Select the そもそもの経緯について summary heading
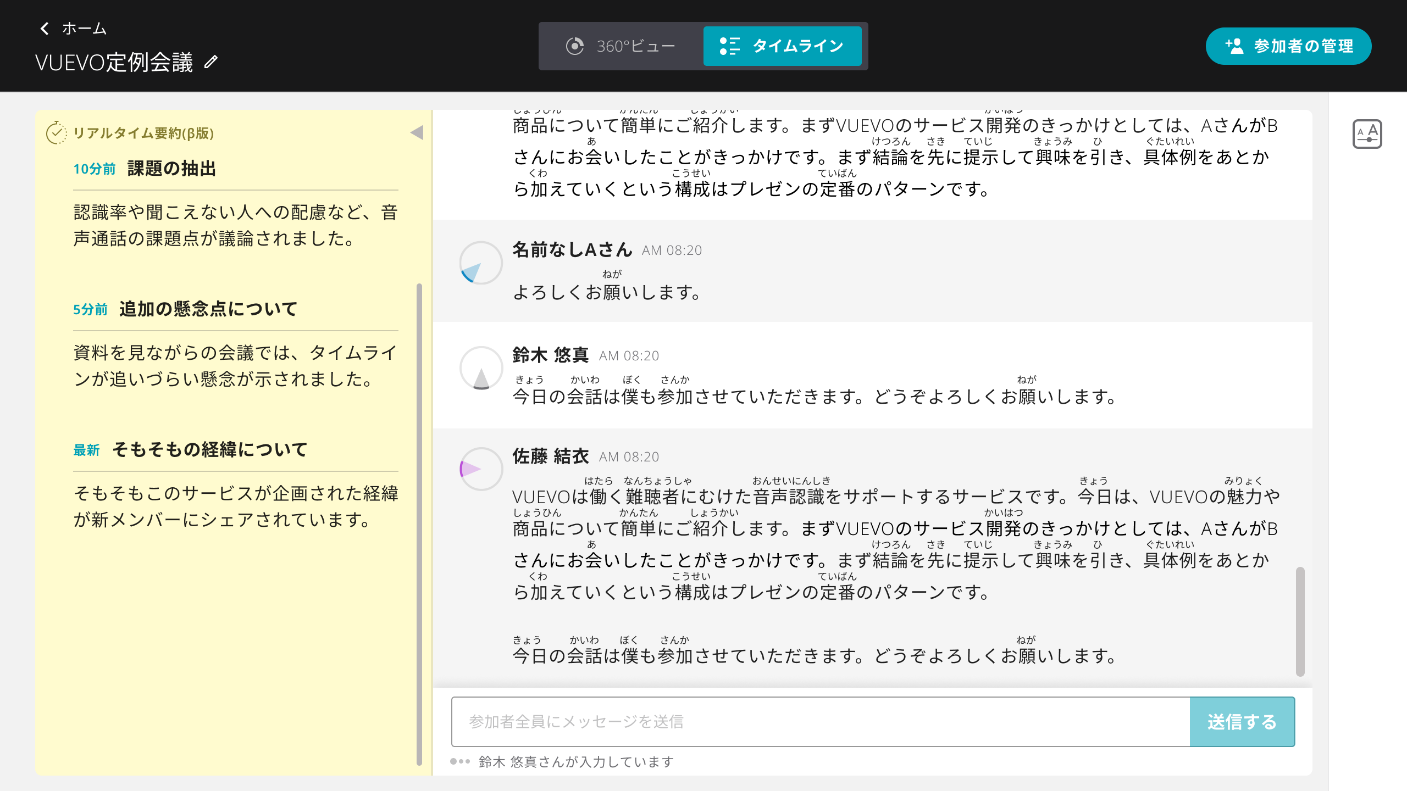 [211, 449]
